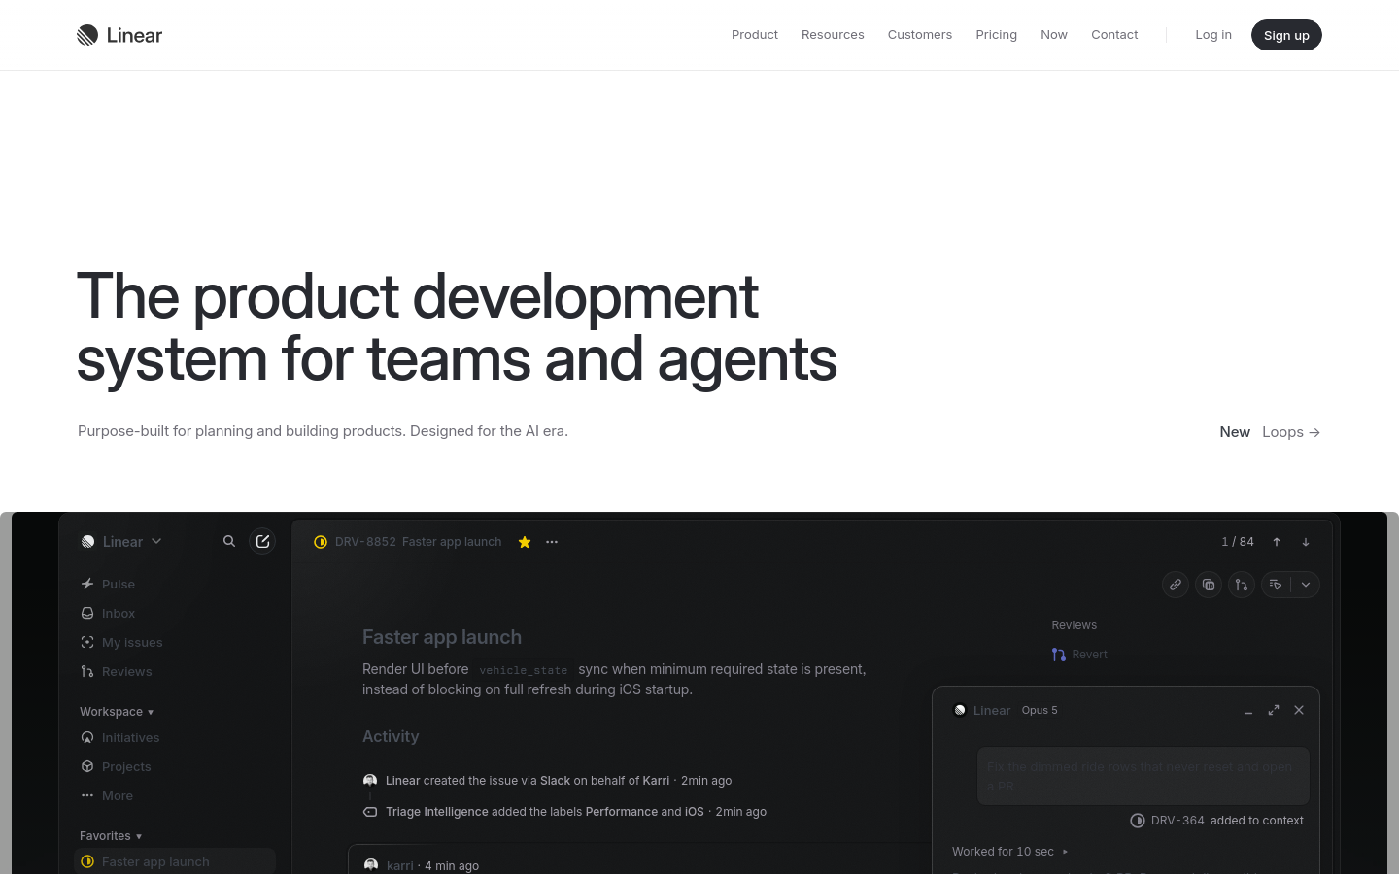
Task: Select Faster app launch in Favorites
Action: pos(175,861)
